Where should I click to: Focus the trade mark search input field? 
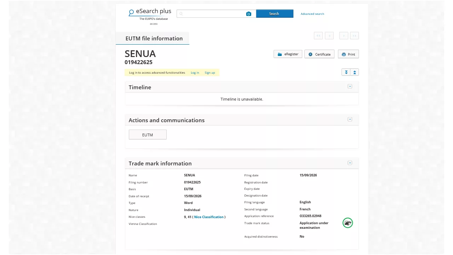tap(216, 14)
